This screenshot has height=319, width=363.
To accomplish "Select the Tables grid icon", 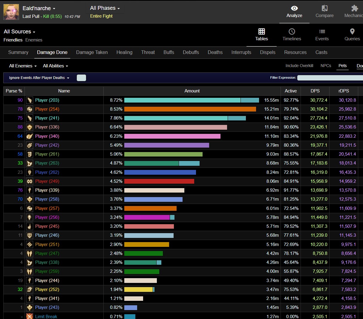I will 261,31.
